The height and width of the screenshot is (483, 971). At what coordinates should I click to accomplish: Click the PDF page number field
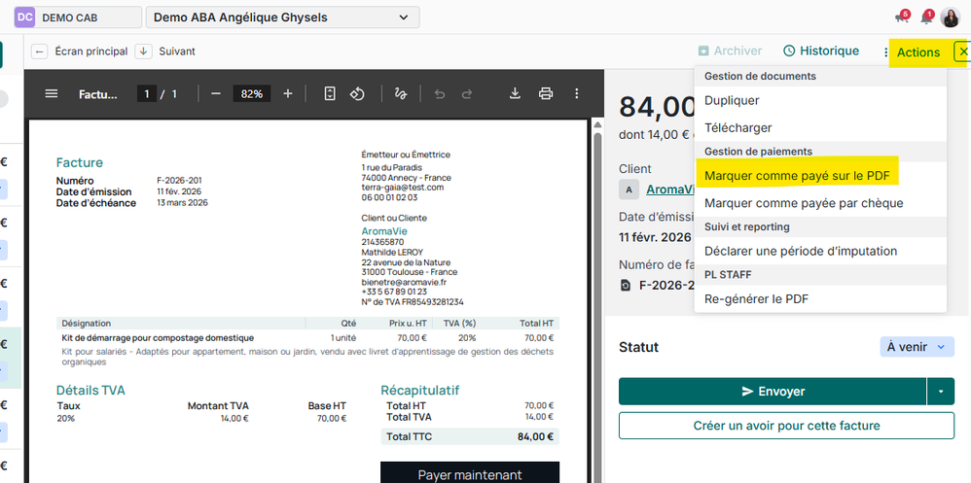tap(148, 94)
